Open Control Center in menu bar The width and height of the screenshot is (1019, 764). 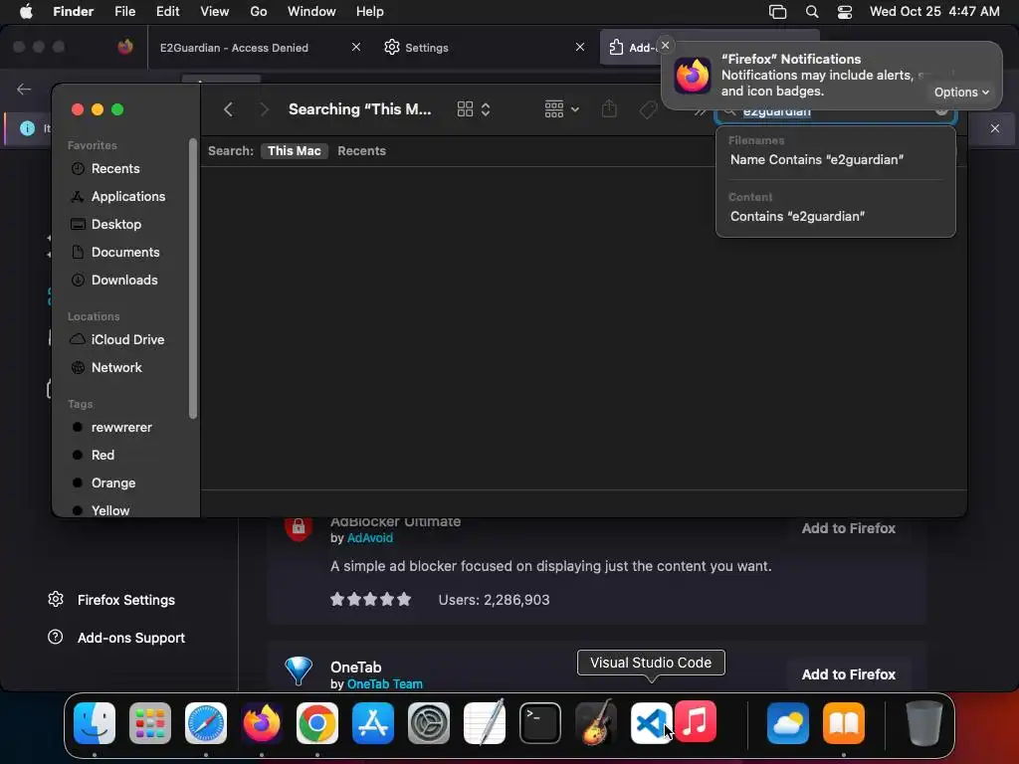844,12
